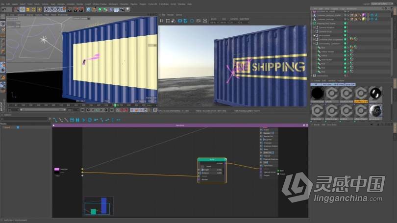Image resolution: width=397 pixels, height=223 pixels.
Task: Open the live viewer Render menu
Action: tap(171, 15)
